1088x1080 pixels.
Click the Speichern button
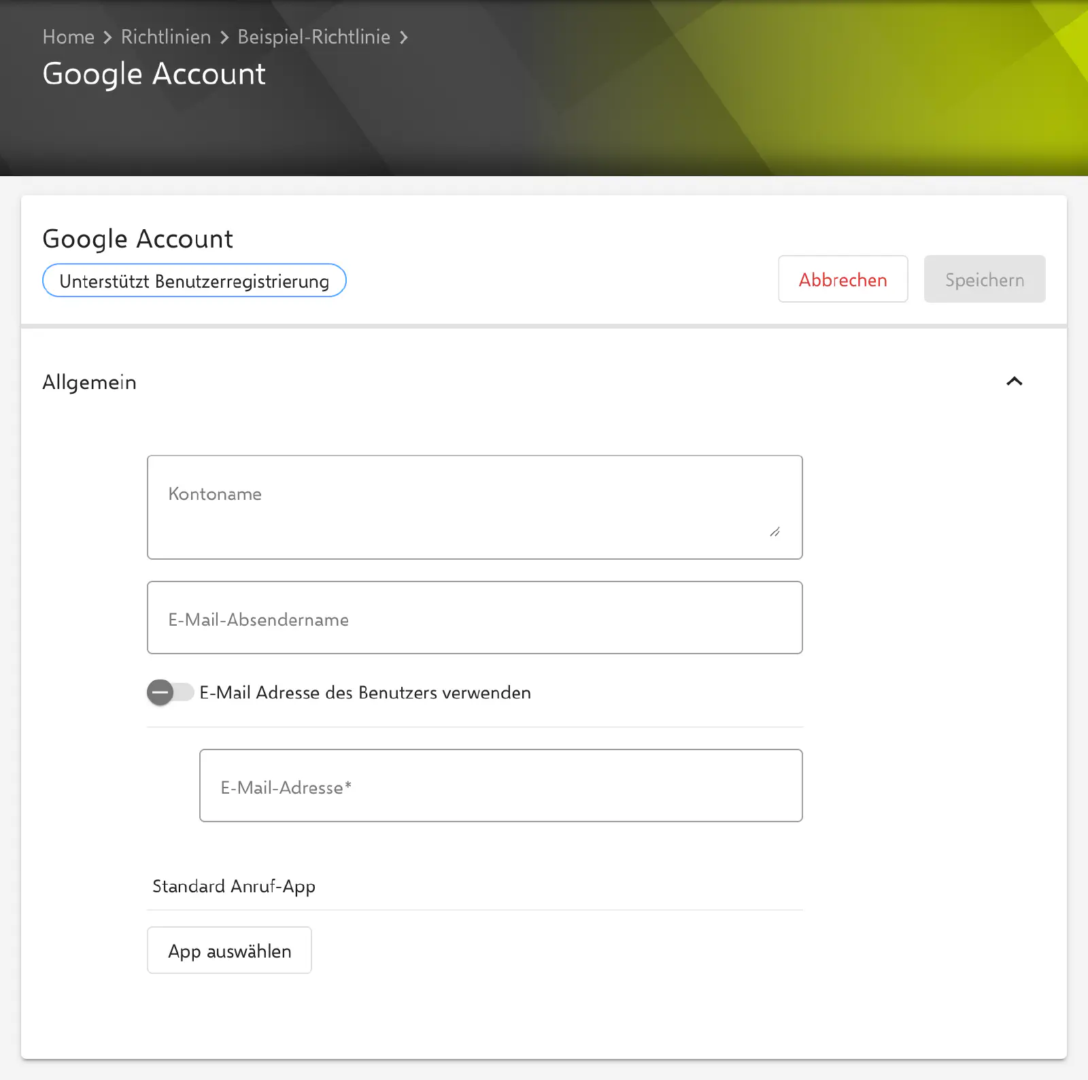(x=985, y=279)
